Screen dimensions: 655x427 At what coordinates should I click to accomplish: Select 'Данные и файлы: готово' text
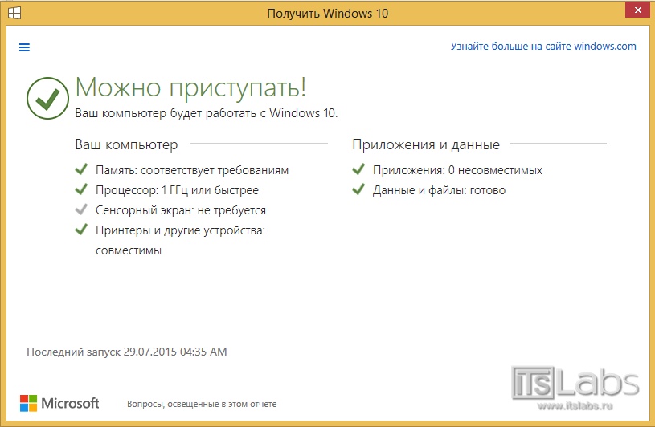click(x=439, y=190)
